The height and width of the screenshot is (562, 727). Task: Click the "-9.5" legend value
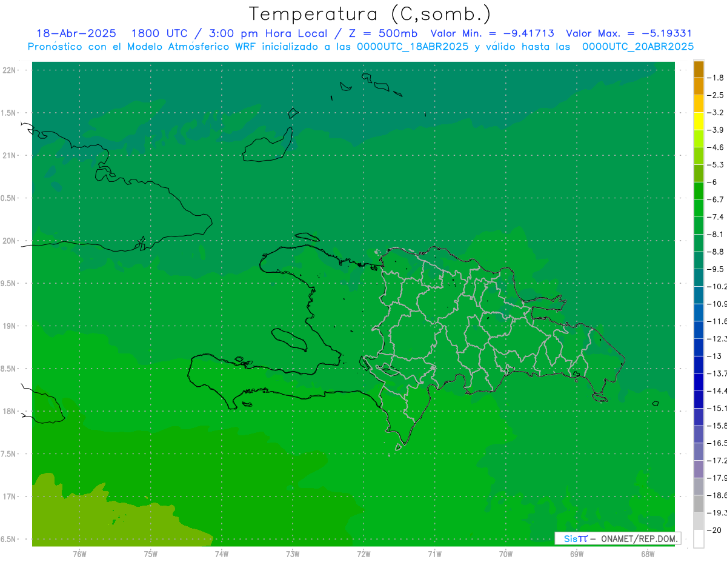[715, 269]
